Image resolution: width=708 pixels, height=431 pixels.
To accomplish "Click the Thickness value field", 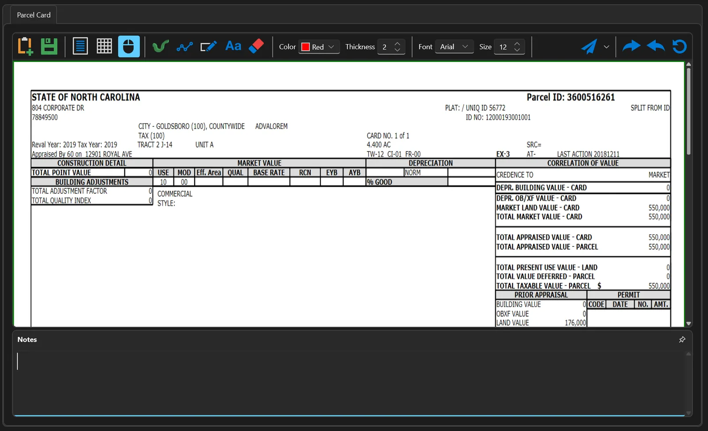I will (x=385, y=47).
